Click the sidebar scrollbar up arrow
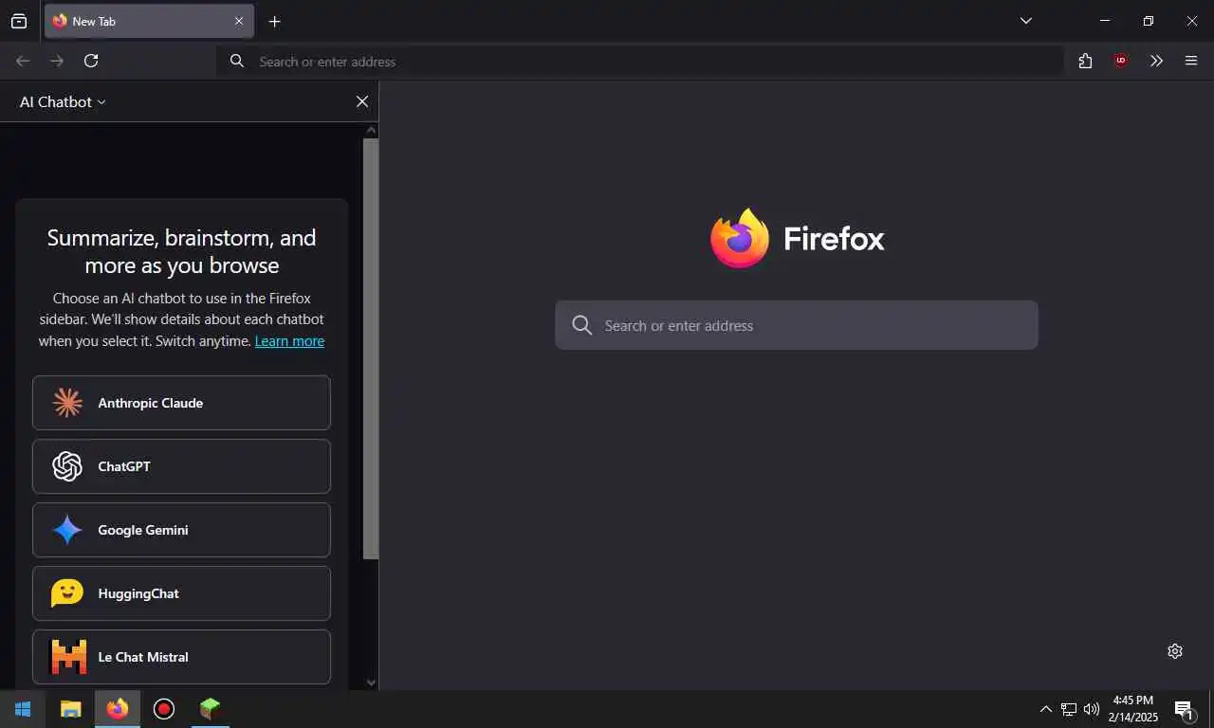The height and width of the screenshot is (728, 1214). pos(371,130)
